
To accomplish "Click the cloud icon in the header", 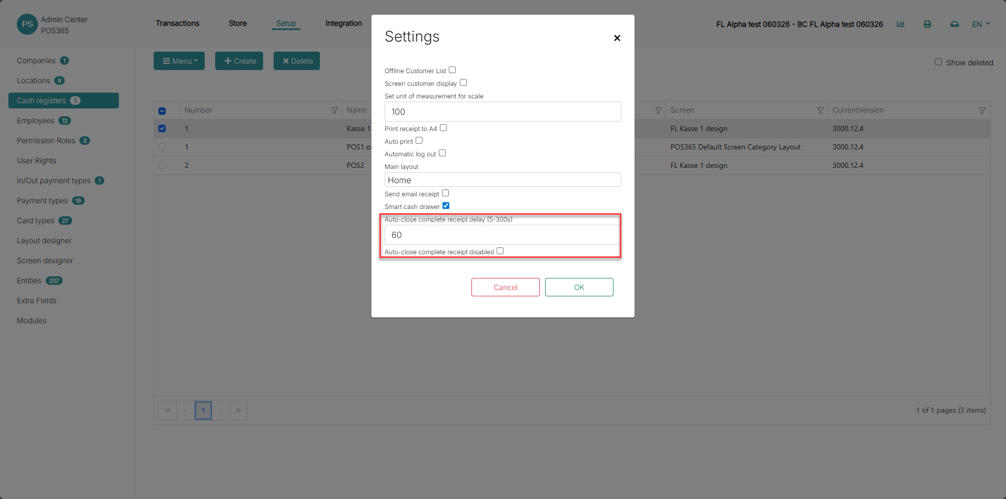I will click(x=954, y=24).
